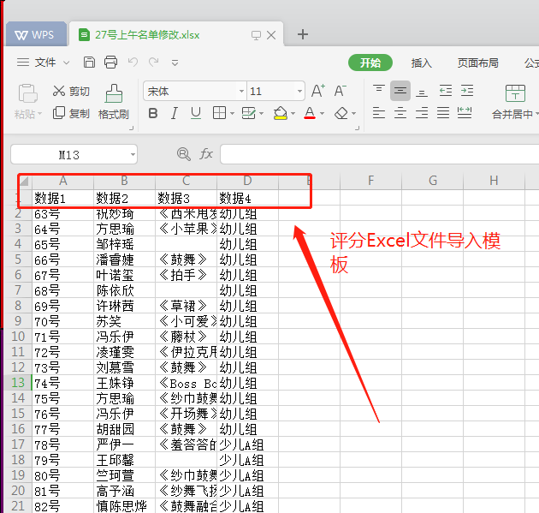This screenshot has height=513, width=539.
Task: Open the 文件 (File) menu
Action: coord(38,63)
